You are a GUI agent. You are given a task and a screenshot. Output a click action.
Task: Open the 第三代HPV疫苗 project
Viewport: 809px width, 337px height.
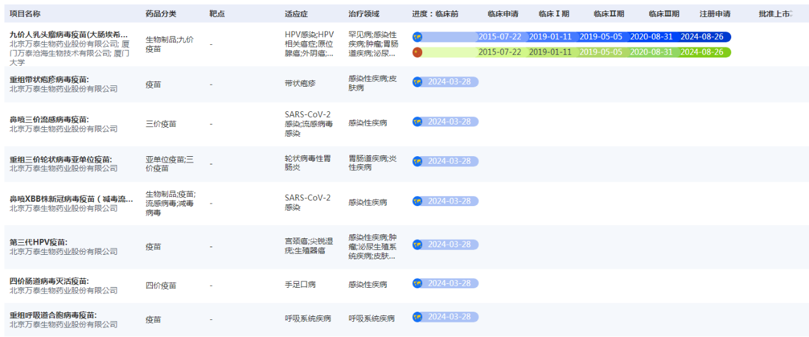click(x=38, y=242)
